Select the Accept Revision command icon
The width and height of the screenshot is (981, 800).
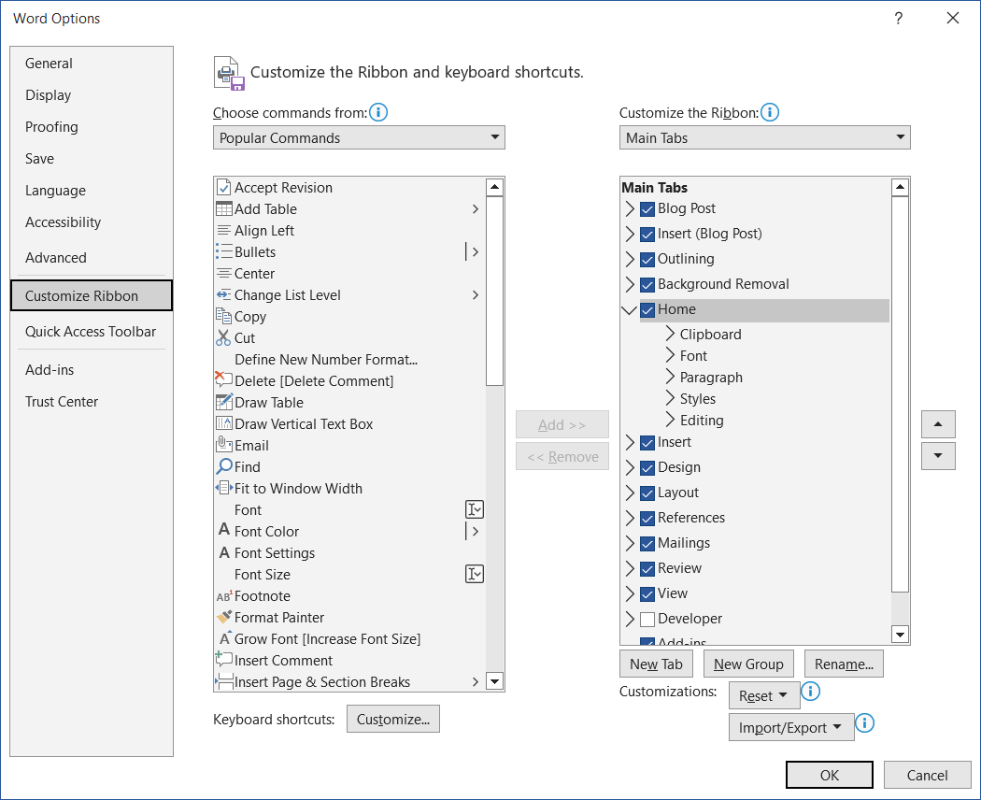223,187
